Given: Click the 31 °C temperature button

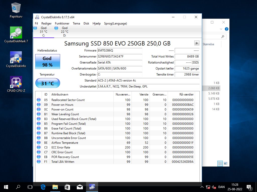Looking at the screenshot, I should [47, 83].
